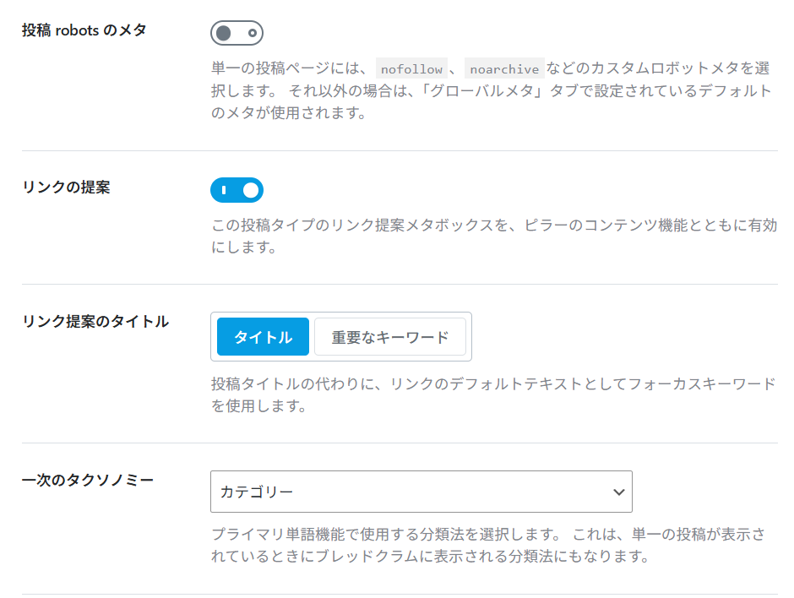Click the vertical bar on-indicator in link toggle

pos(223,190)
